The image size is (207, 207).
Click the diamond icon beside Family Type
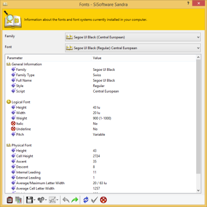(x=13, y=75)
